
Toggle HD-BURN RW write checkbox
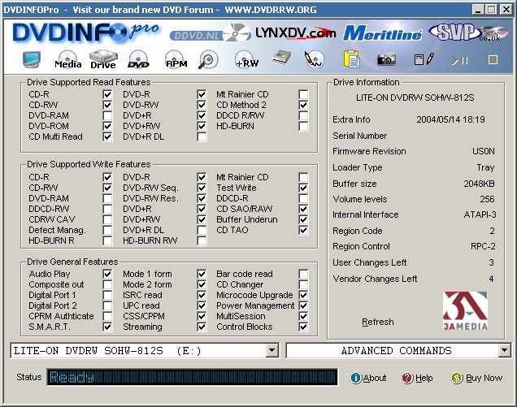point(202,240)
